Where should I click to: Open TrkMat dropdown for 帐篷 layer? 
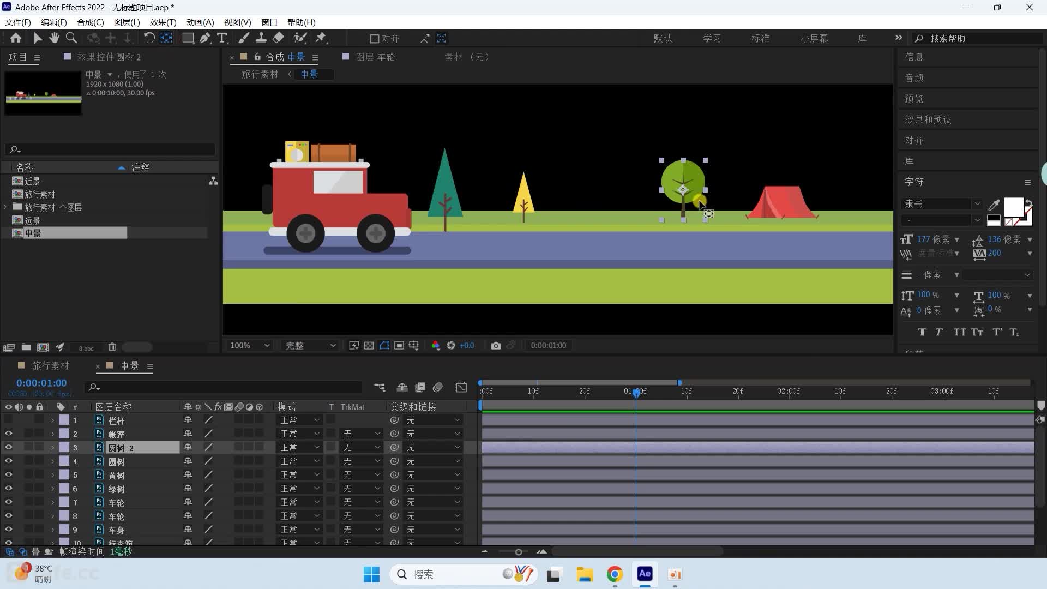(361, 434)
